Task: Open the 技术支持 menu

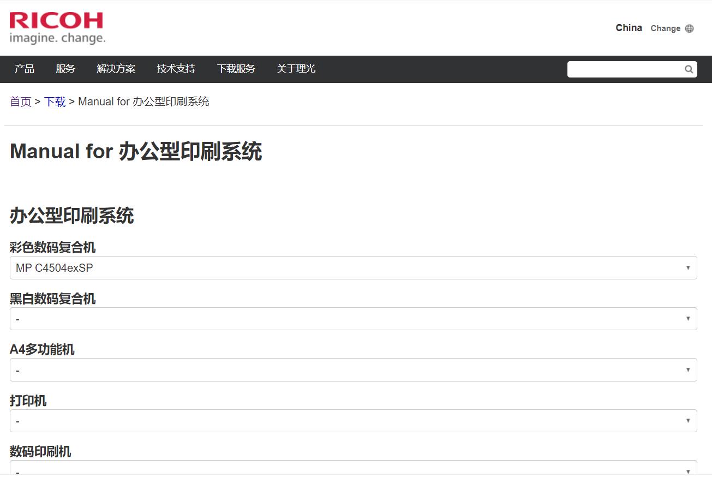Action: [x=176, y=69]
